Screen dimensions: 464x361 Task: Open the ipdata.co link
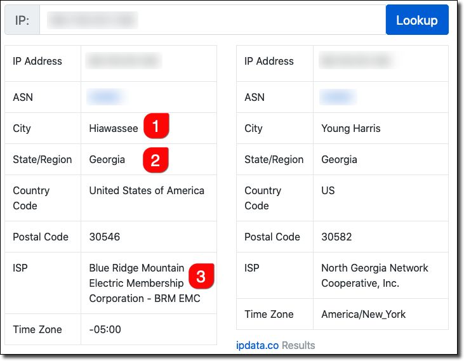point(256,345)
